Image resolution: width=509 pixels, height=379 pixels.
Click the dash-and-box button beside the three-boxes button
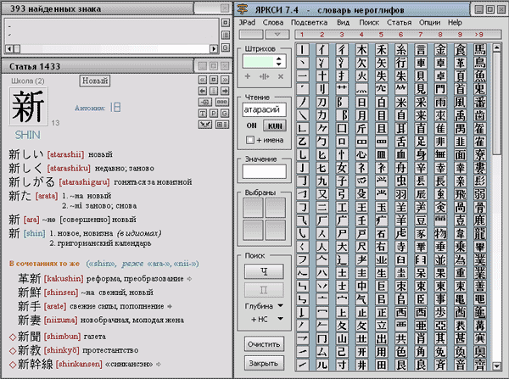[205, 103]
